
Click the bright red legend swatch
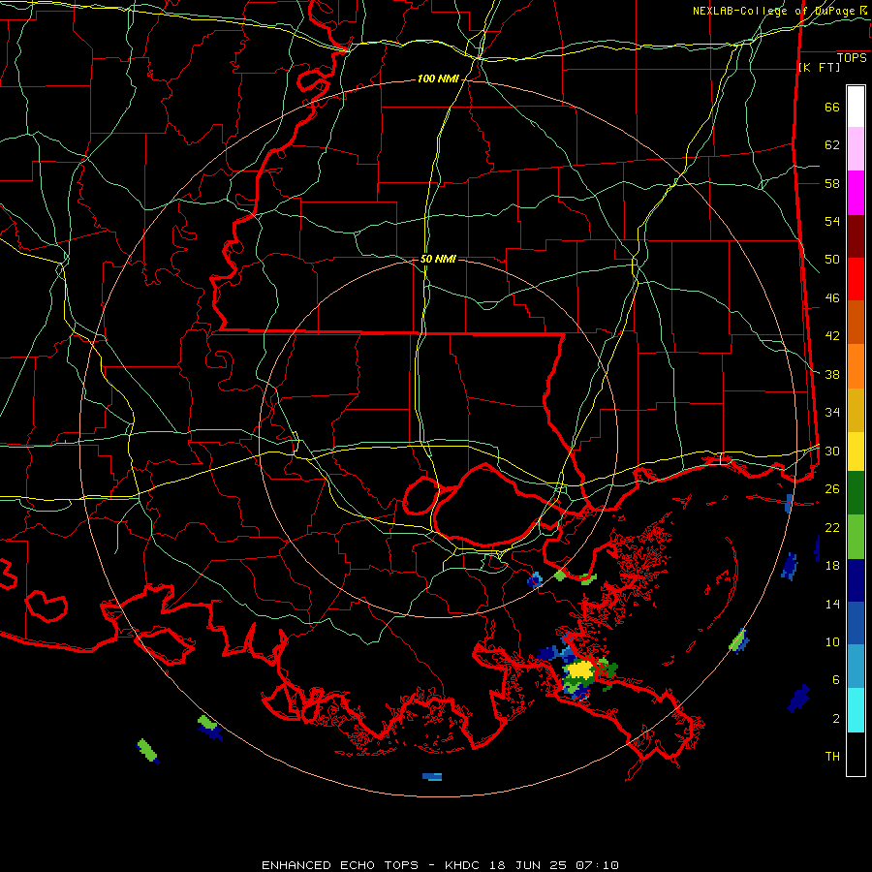click(x=856, y=279)
